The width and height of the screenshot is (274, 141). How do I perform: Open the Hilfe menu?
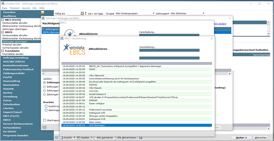(x=42, y=8)
